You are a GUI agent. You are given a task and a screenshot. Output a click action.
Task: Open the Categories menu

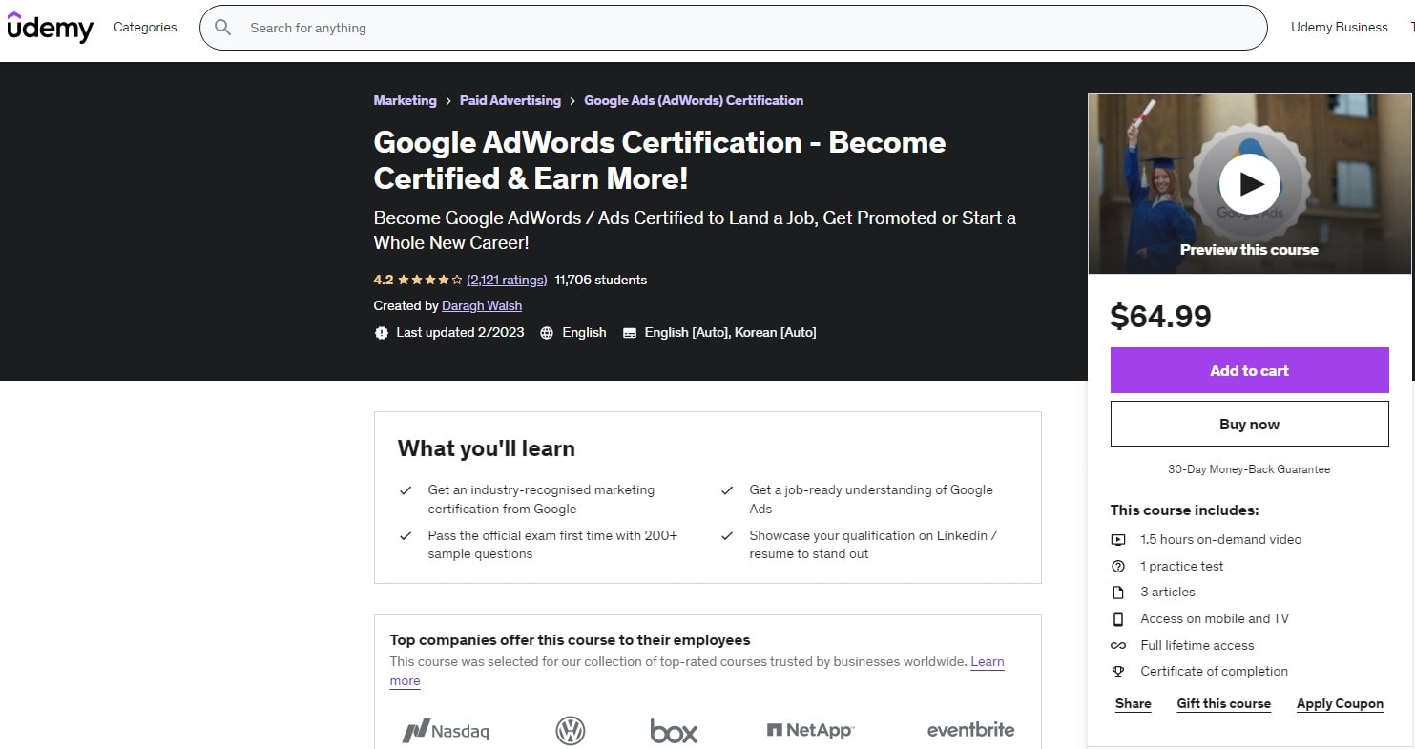point(145,28)
